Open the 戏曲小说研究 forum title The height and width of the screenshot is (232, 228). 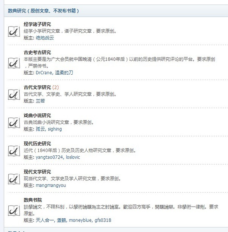coord(37,116)
